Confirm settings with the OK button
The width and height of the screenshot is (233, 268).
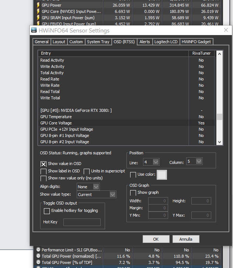click(156, 239)
